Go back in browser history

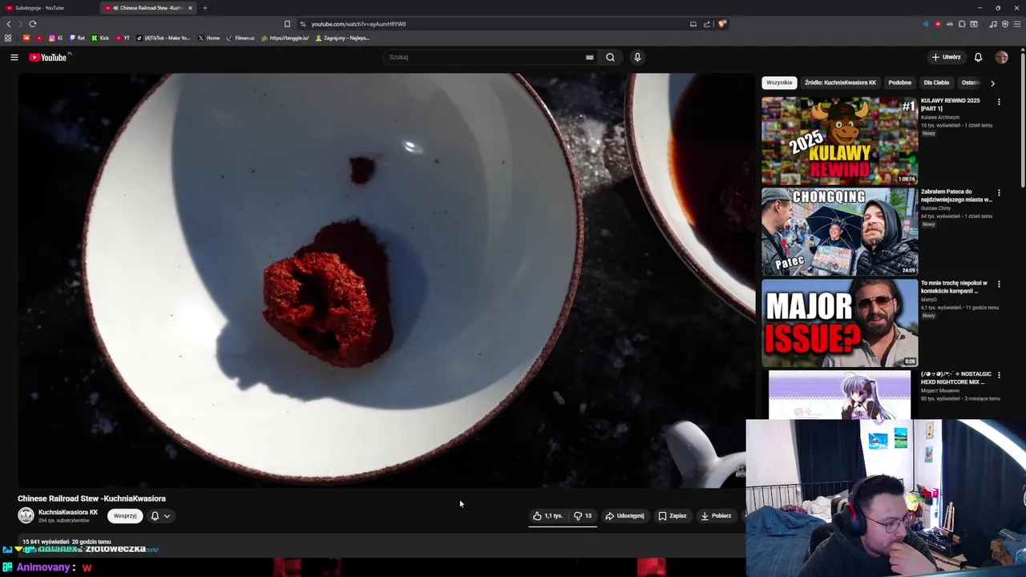click(x=9, y=24)
